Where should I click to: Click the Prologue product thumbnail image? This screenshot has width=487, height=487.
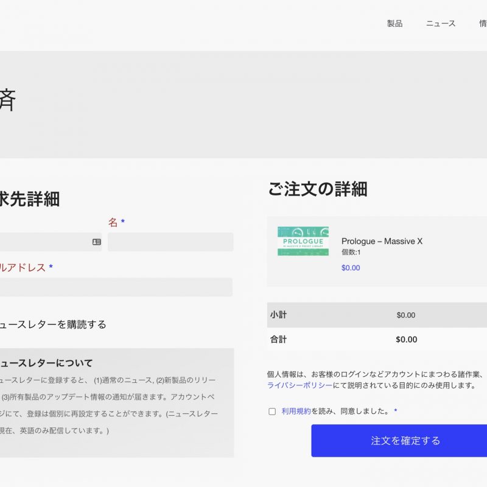tap(303, 241)
